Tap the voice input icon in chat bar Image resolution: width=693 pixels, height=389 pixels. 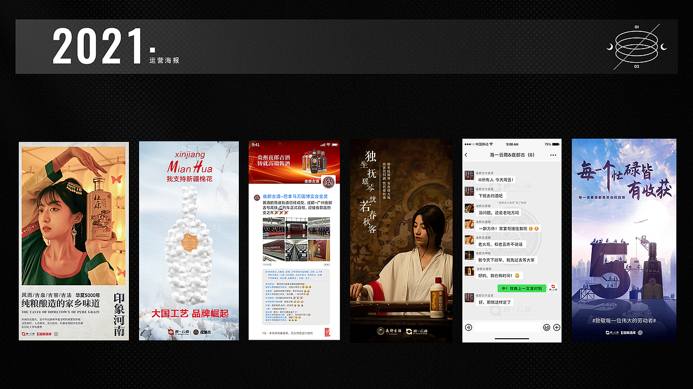point(469,327)
